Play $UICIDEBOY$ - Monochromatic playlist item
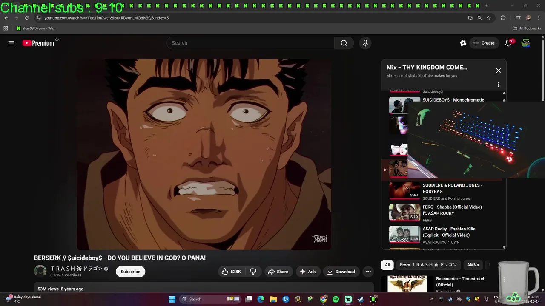This screenshot has width=545, height=306. click(453, 100)
